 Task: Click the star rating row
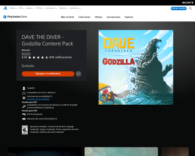point(38,57)
